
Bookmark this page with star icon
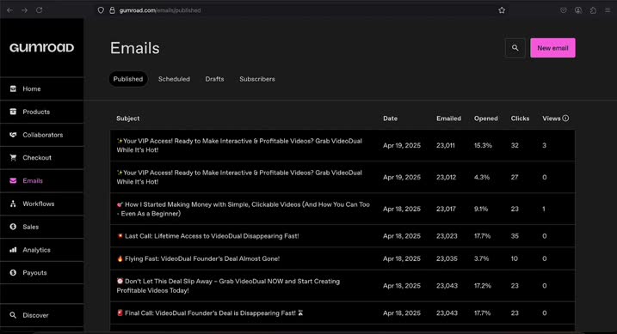pos(502,10)
